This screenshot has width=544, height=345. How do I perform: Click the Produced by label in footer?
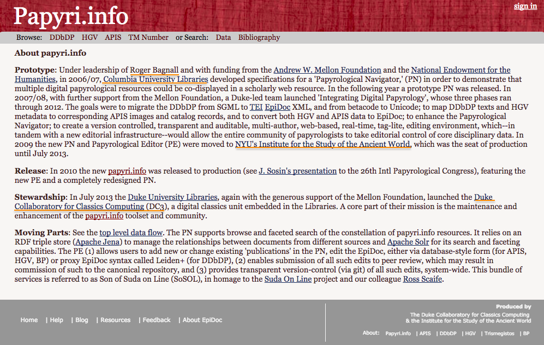tap(513, 307)
